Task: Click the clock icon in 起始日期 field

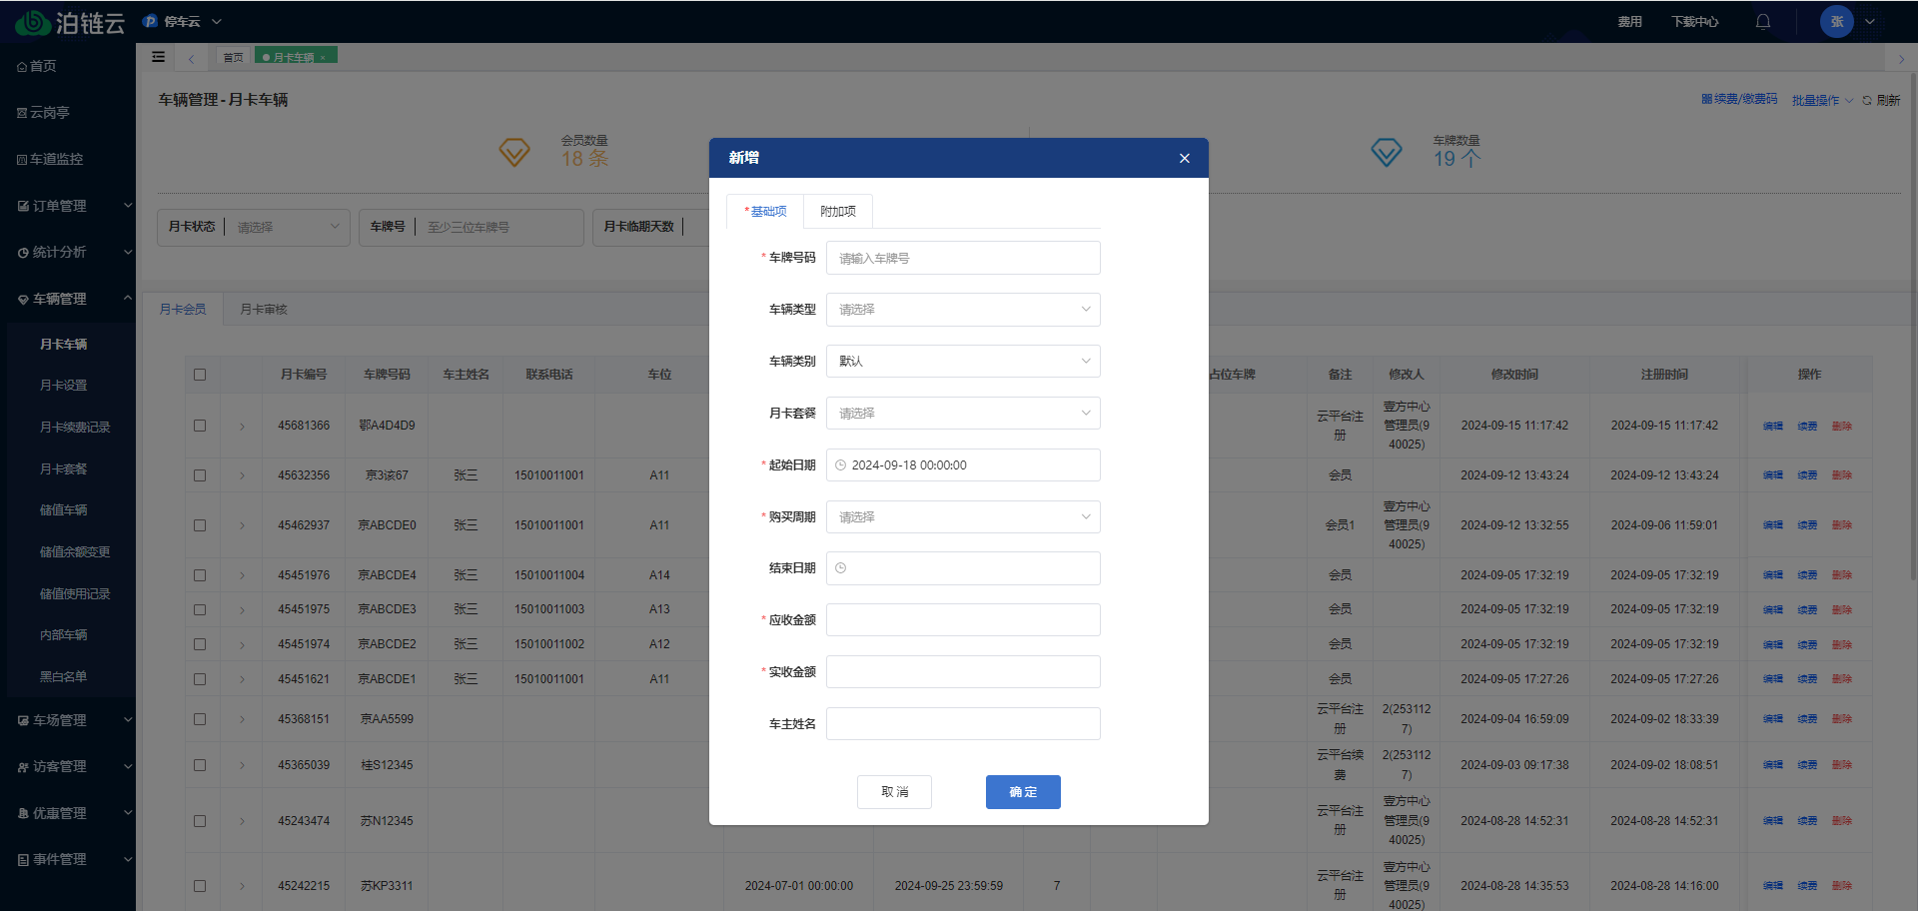Action: click(x=840, y=465)
